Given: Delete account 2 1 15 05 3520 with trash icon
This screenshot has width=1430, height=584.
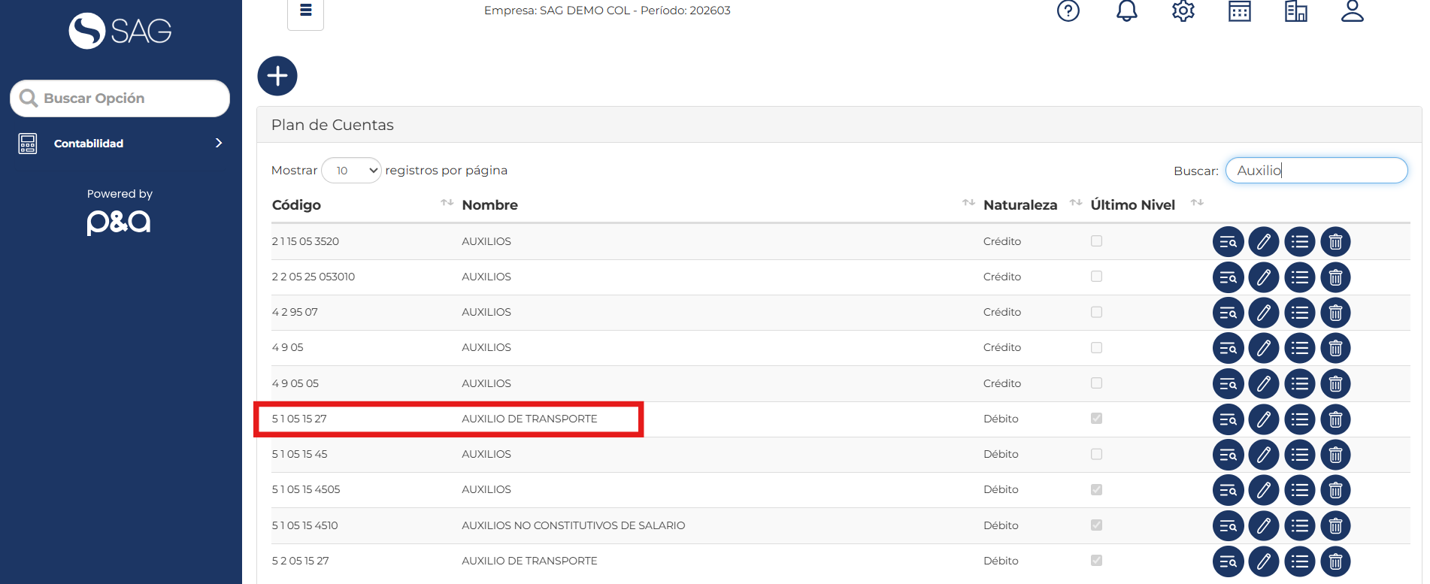Looking at the screenshot, I should tap(1335, 242).
